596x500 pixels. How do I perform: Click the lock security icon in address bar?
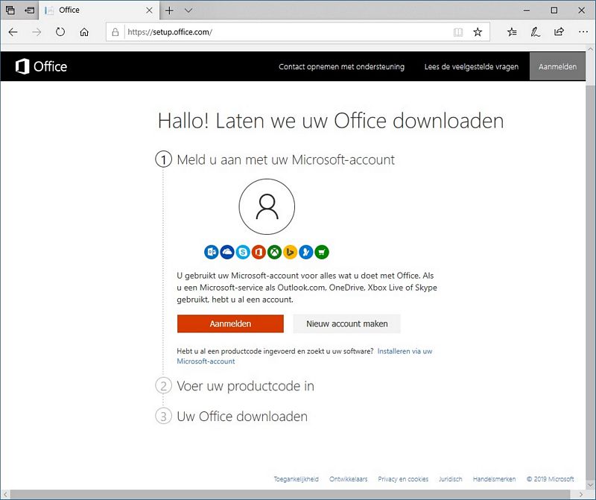click(115, 32)
